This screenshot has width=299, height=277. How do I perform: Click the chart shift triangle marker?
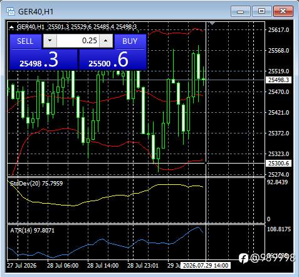tap(212, 23)
